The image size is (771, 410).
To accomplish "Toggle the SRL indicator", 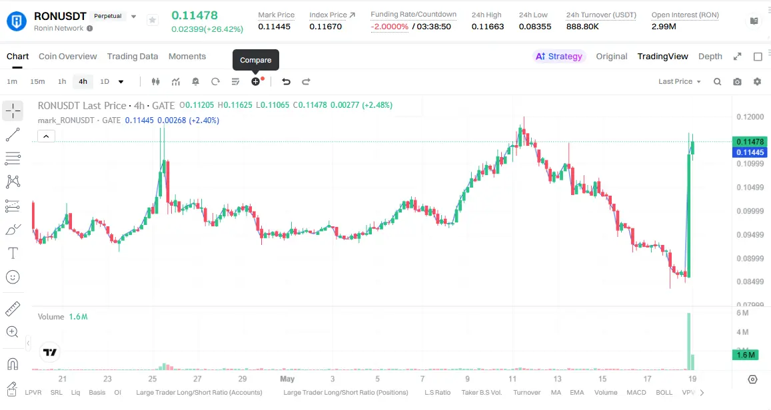I will click(57, 392).
